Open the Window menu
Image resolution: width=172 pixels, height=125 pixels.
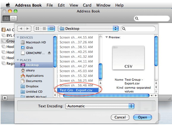click(103, 5)
